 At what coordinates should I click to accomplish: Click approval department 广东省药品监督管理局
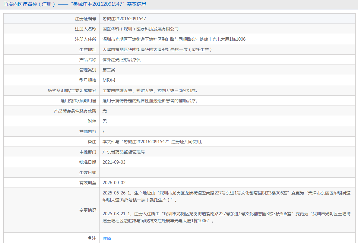124,152
